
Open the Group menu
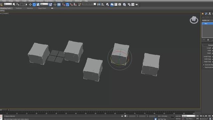pos(11,1)
